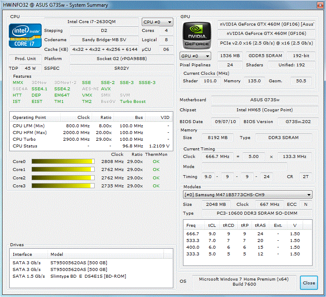Open the GPU #0 selector dropdown

[195, 56]
